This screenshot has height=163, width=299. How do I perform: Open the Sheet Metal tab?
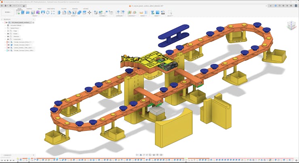51,8
